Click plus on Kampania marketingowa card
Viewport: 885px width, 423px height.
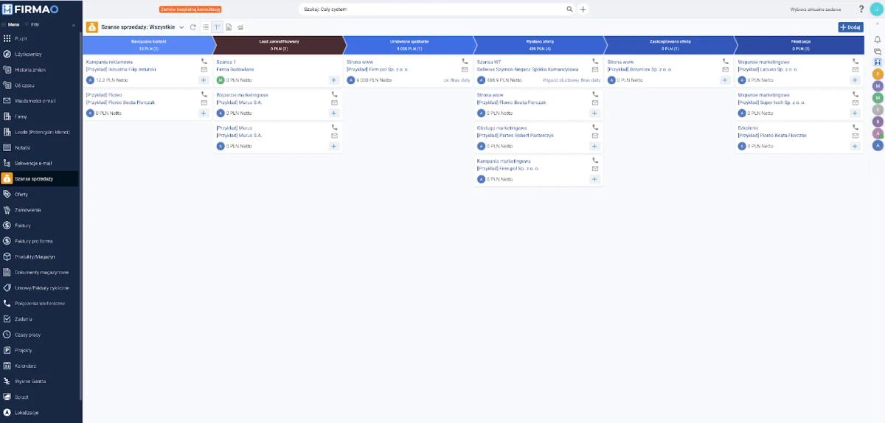point(594,179)
